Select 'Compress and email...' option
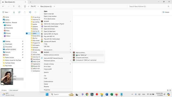 88,58
